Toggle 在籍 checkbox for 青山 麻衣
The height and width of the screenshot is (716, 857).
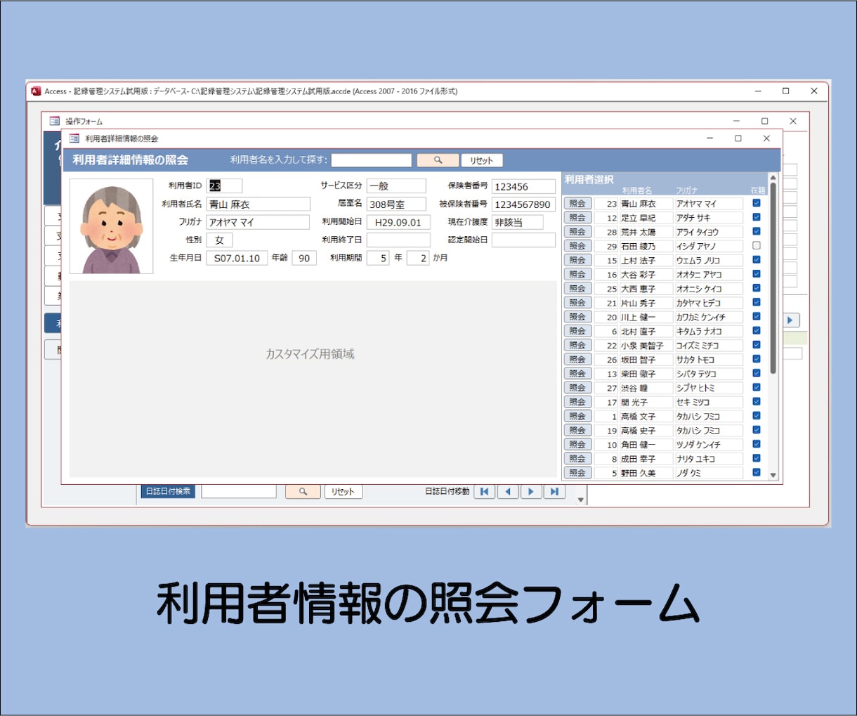(x=757, y=203)
